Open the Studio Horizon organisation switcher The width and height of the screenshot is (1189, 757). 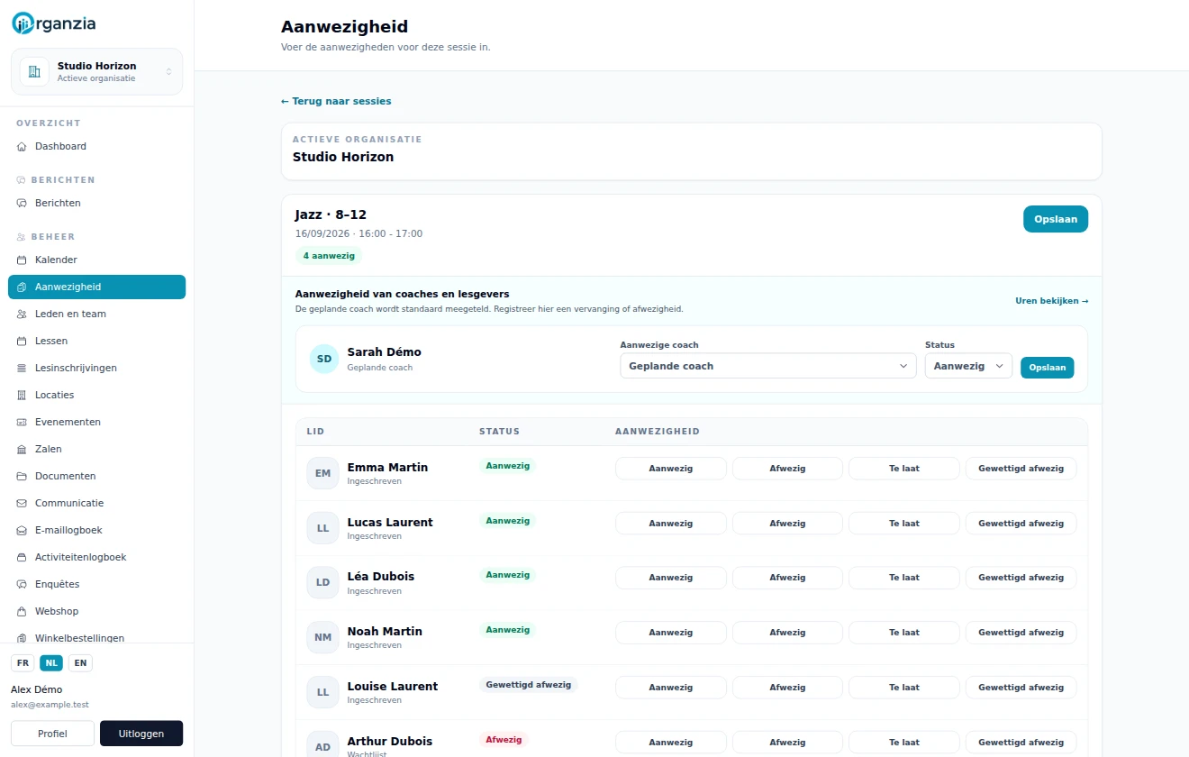[x=96, y=71]
